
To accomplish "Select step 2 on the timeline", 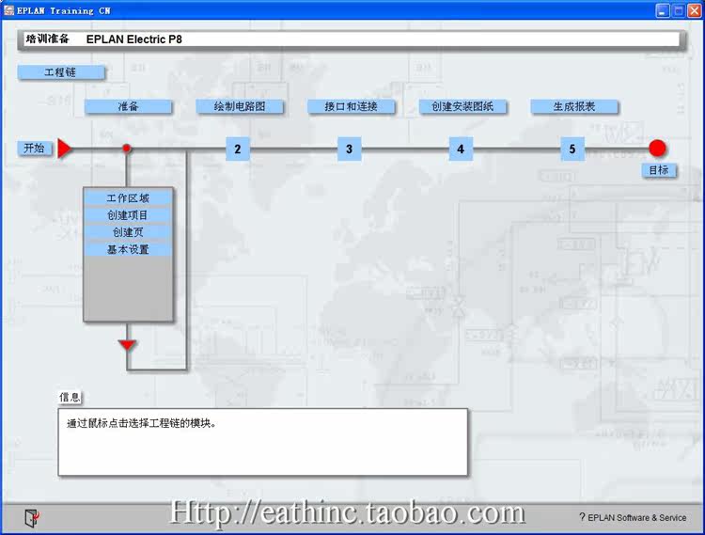I will coord(238,149).
